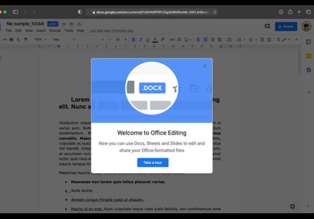Increase the font size
Viewport: 314px width, 219px height.
(x=126, y=39)
